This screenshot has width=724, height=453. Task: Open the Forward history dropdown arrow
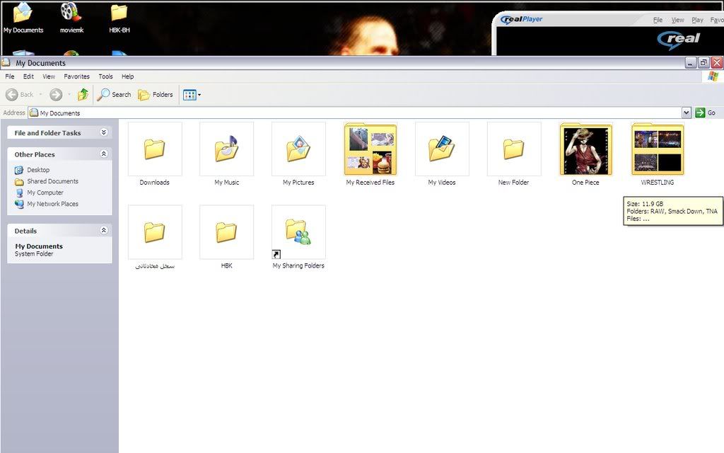point(69,95)
